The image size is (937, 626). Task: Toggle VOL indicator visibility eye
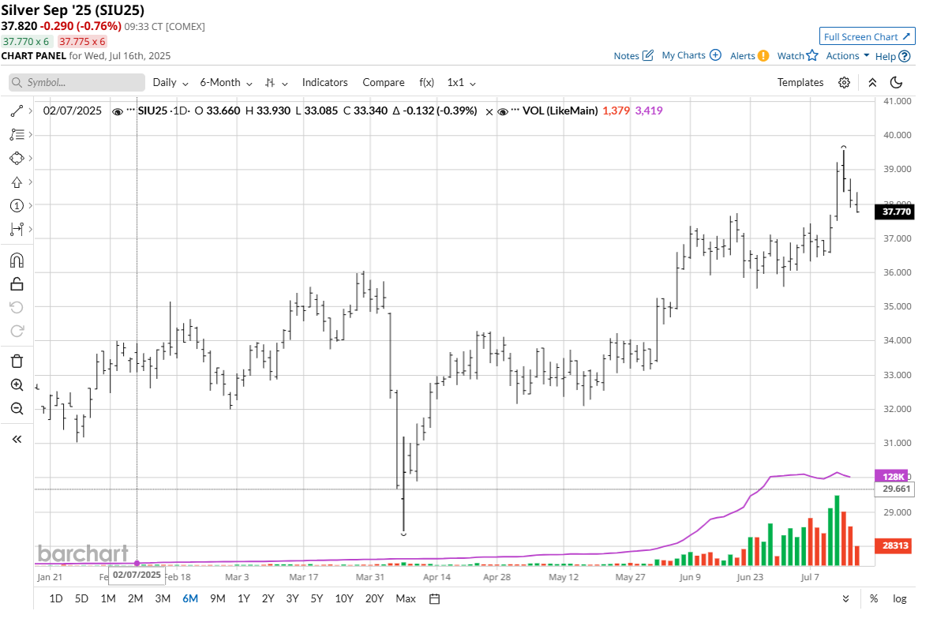503,111
